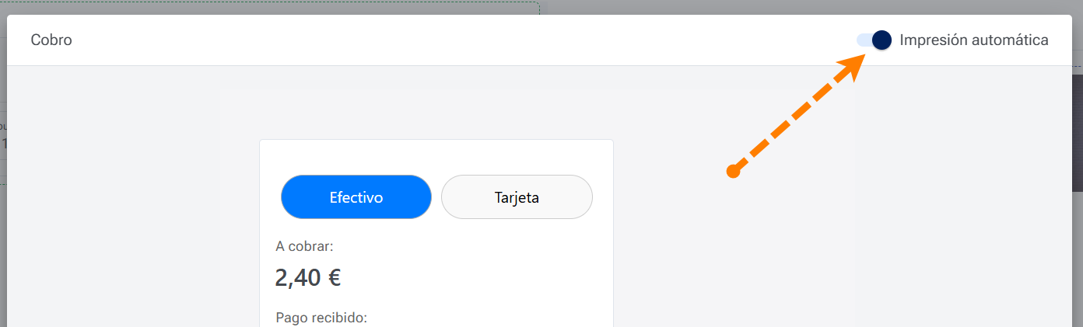This screenshot has width=1083, height=327.
Task: Click the A cobrar label
Action: (304, 246)
